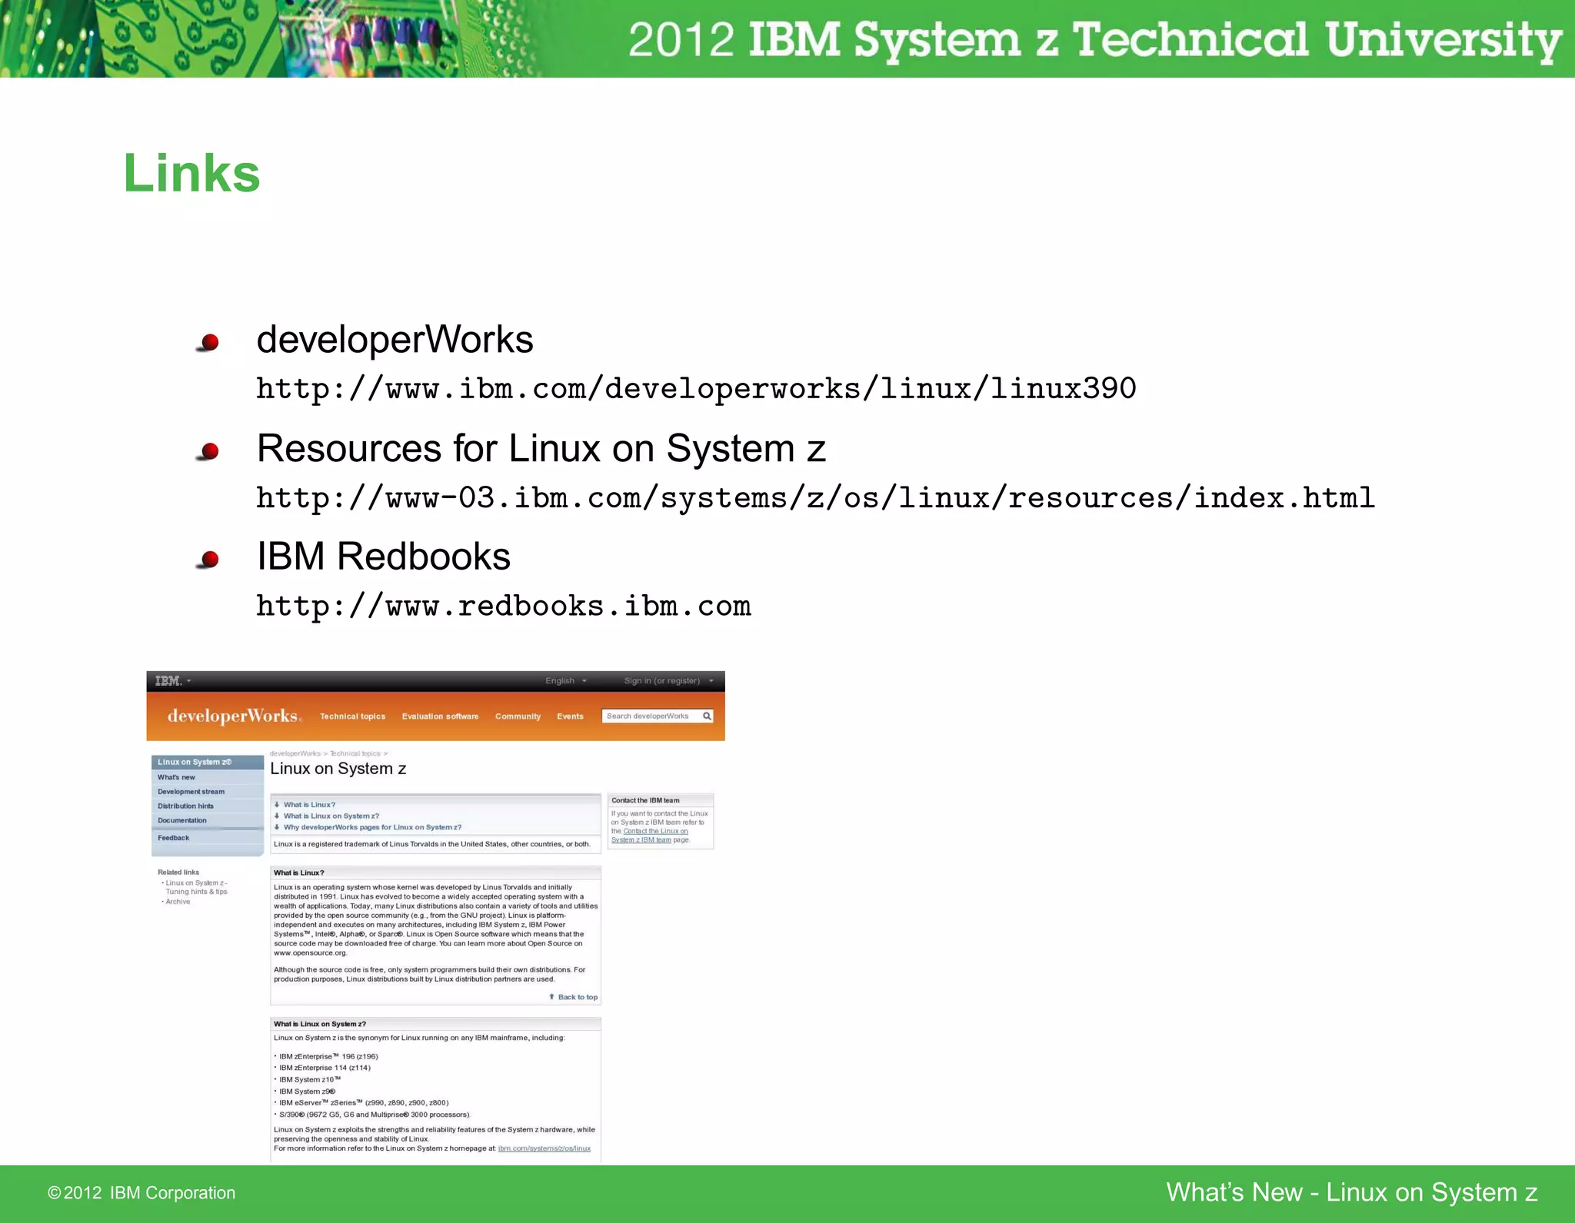Click the 'Contact the IBM team' box header
Image resolution: width=1575 pixels, height=1223 pixels.
(661, 800)
